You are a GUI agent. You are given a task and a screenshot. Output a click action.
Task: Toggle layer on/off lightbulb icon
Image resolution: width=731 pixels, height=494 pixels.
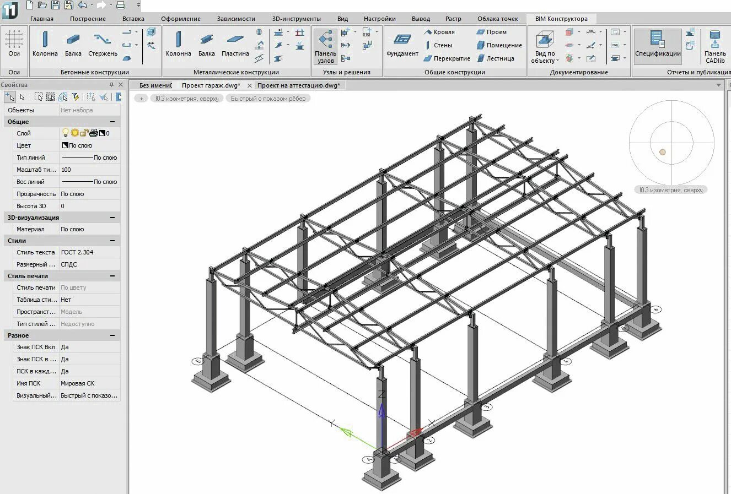click(x=66, y=133)
